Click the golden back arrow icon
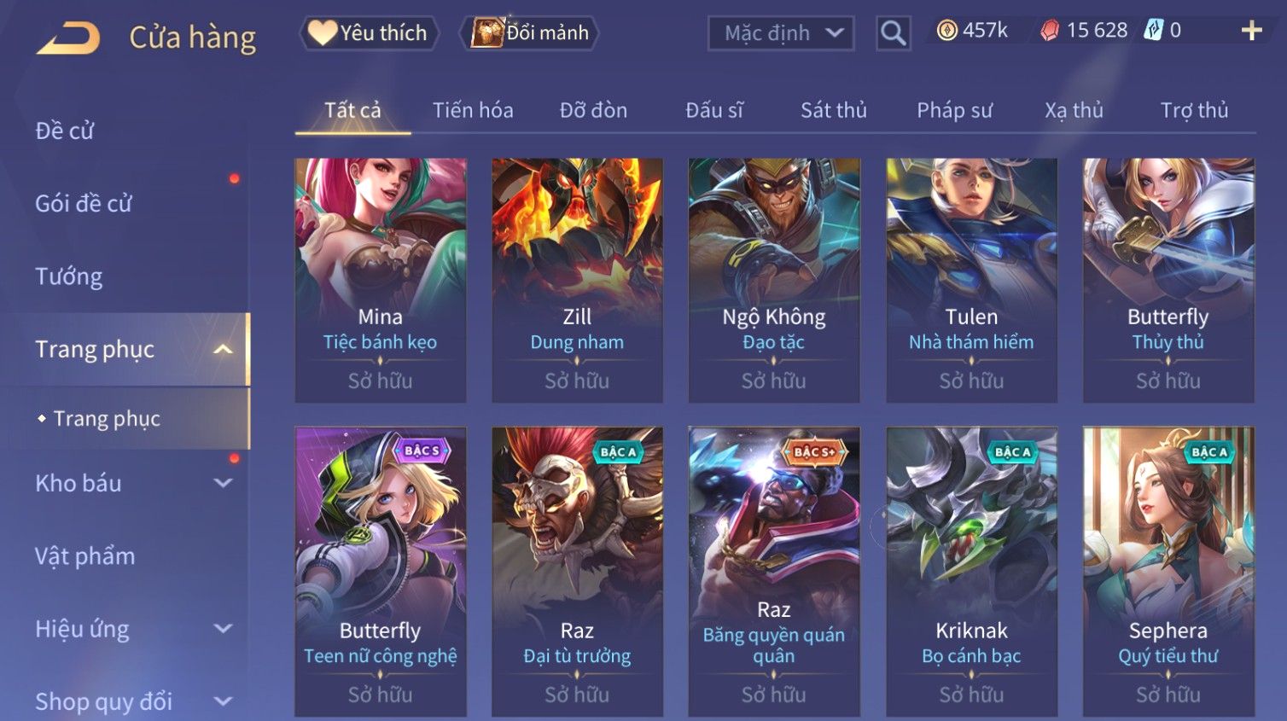Viewport: 1287px width, 721px height. 68,38
